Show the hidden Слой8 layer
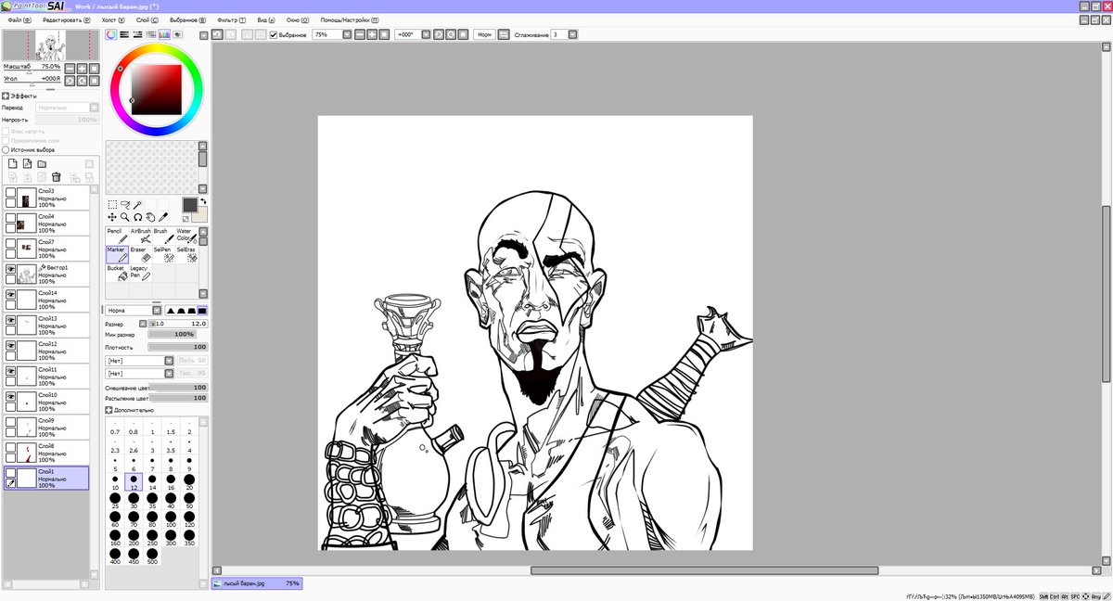Image resolution: width=1113 pixels, height=601 pixels. click(x=10, y=448)
